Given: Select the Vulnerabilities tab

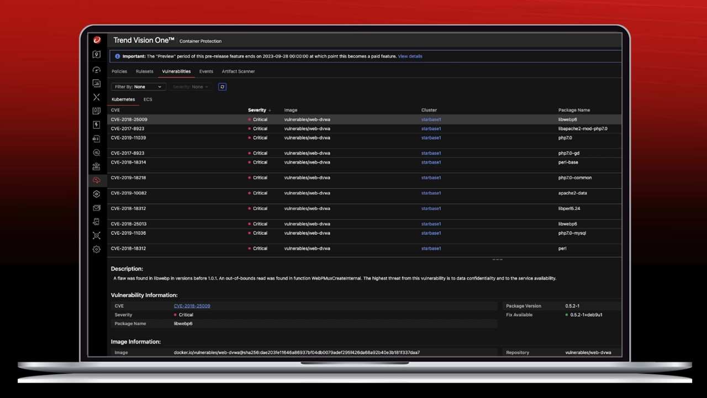Looking at the screenshot, I should [176, 71].
